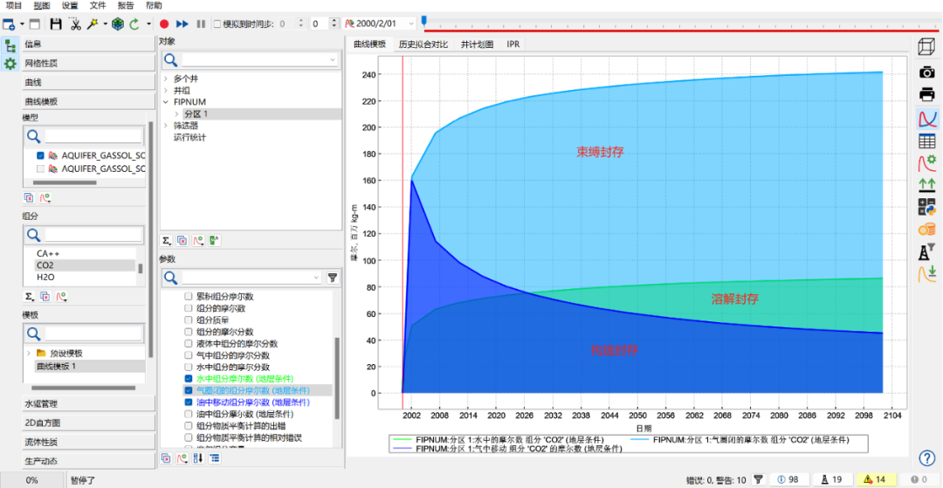Open the 信息 panel section

pyautogui.click(x=88, y=44)
